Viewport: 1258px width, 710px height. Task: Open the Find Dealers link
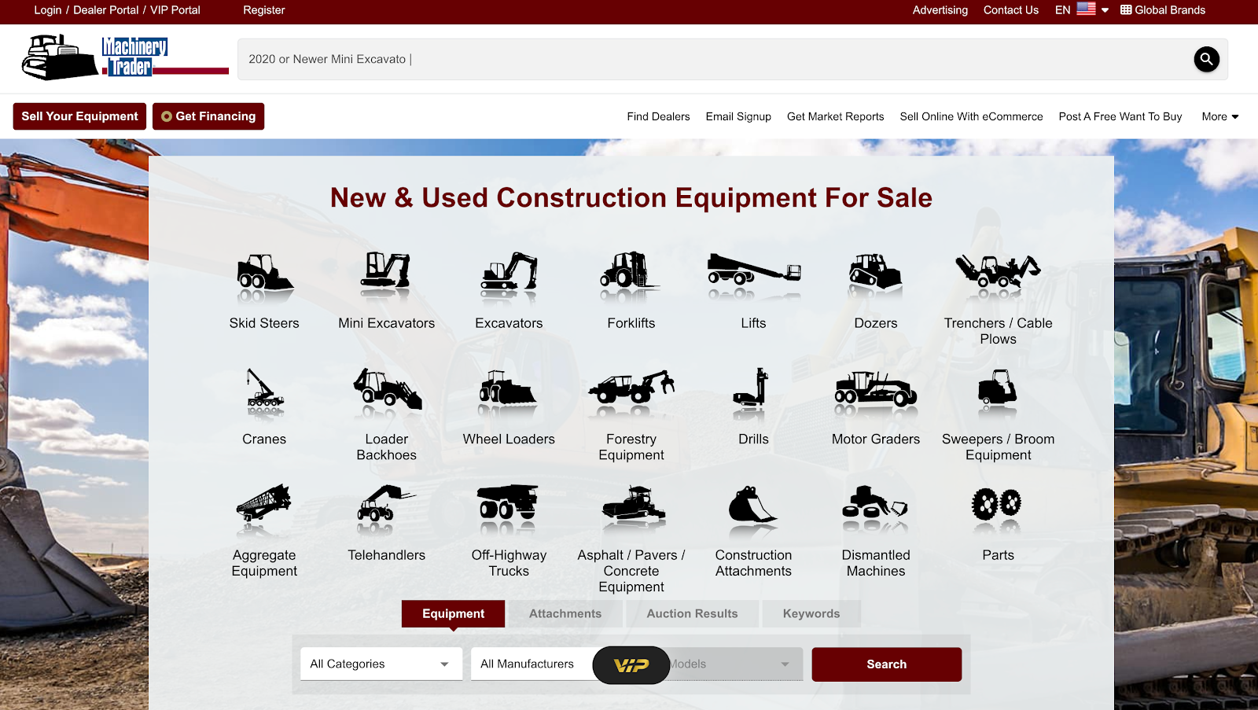click(x=658, y=116)
